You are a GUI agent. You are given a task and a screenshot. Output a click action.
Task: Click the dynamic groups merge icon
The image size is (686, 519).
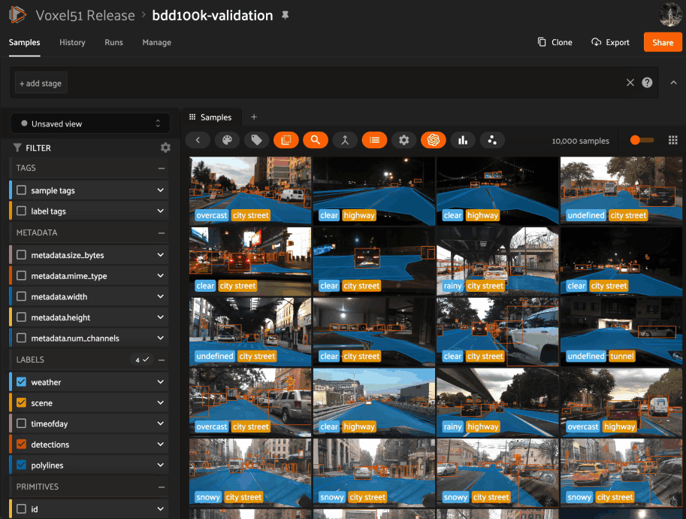click(x=345, y=140)
